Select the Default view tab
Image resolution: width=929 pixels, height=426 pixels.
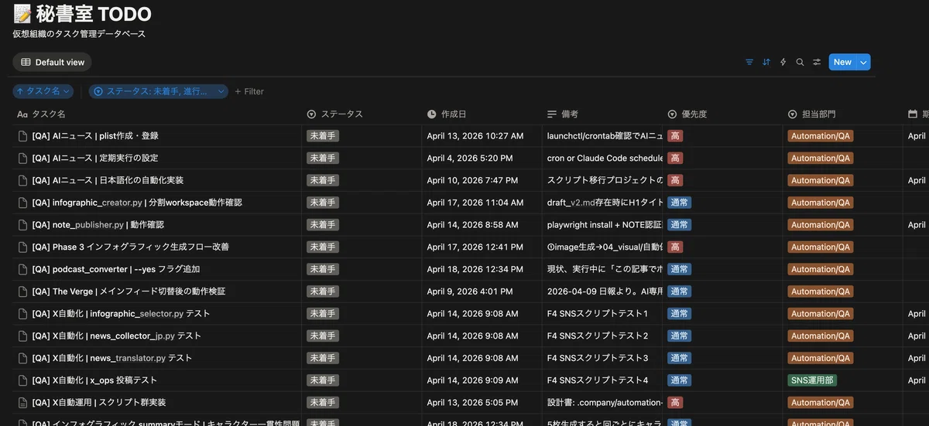[x=52, y=62]
